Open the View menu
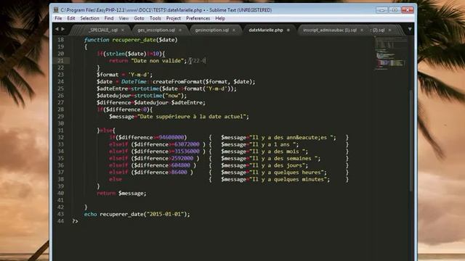Viewport: 465px width, 261px height. coord(124,18)
